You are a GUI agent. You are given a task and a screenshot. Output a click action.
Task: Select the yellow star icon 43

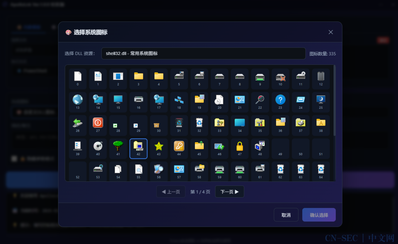click(158, 149)
